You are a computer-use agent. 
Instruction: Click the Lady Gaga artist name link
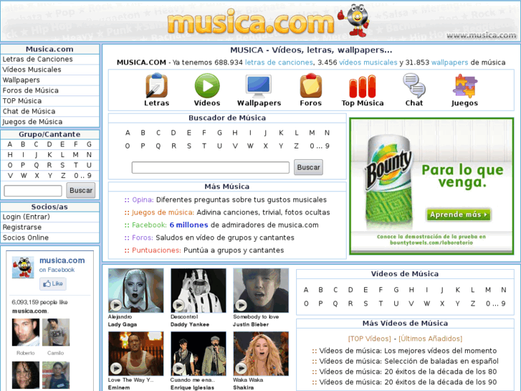[123, 325]
